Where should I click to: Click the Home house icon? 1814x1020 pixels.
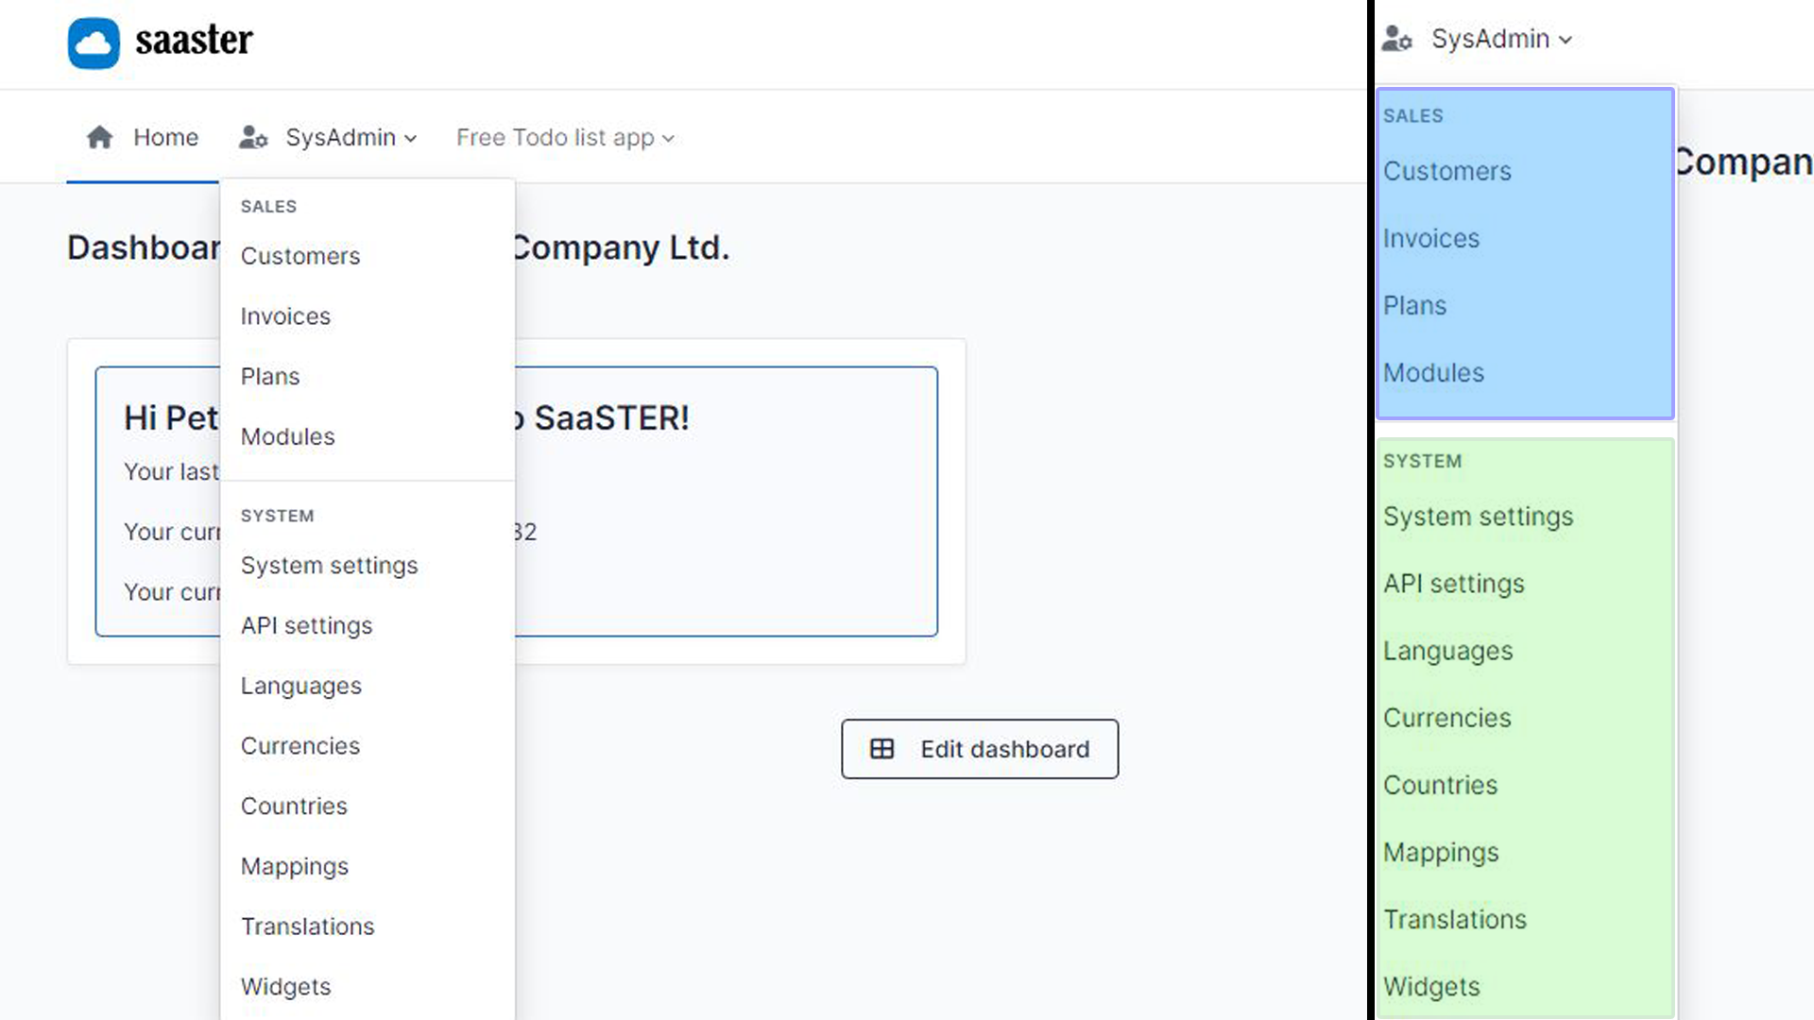click(99, 138)
